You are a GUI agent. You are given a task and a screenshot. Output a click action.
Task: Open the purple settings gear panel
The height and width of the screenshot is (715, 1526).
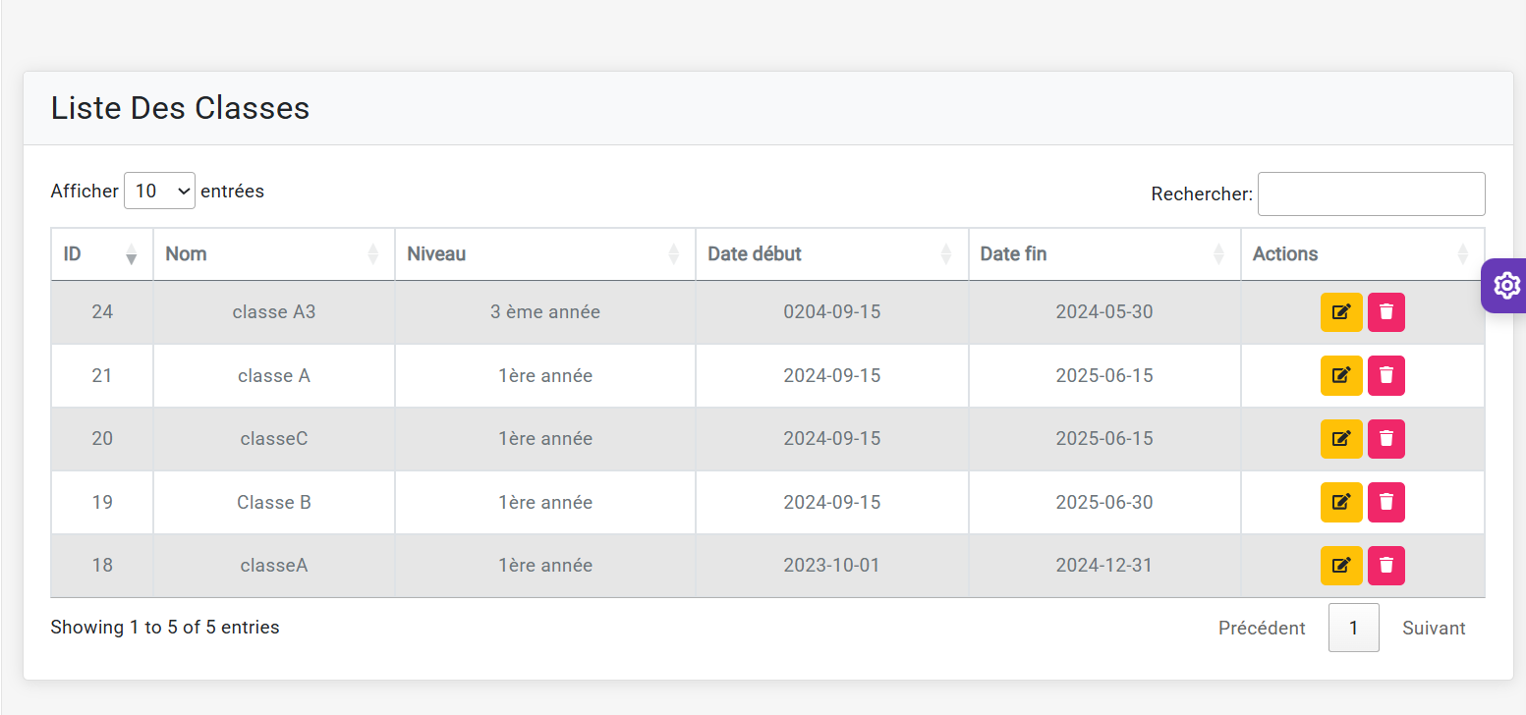(x=1505, y=286)
